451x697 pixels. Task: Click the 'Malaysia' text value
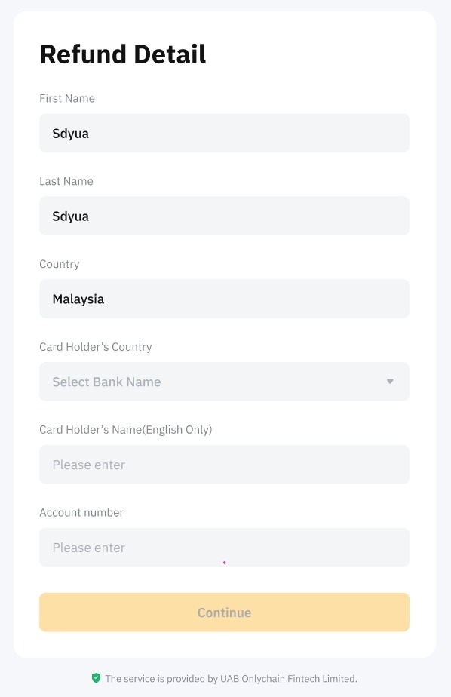(78, 299)
